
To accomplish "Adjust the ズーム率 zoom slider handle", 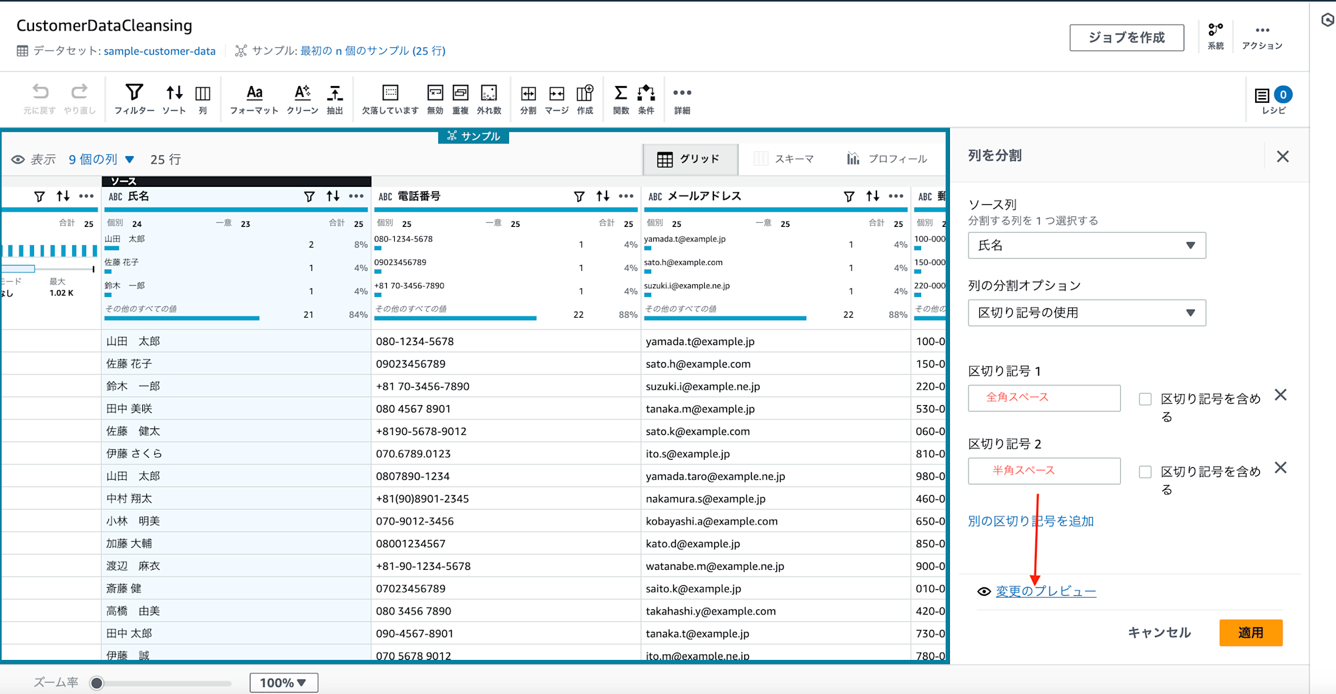I will pos(97,683).
